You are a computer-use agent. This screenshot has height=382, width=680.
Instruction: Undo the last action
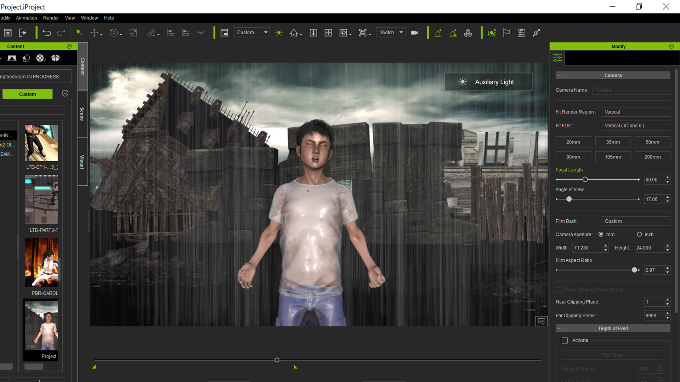tap(46, 33)
